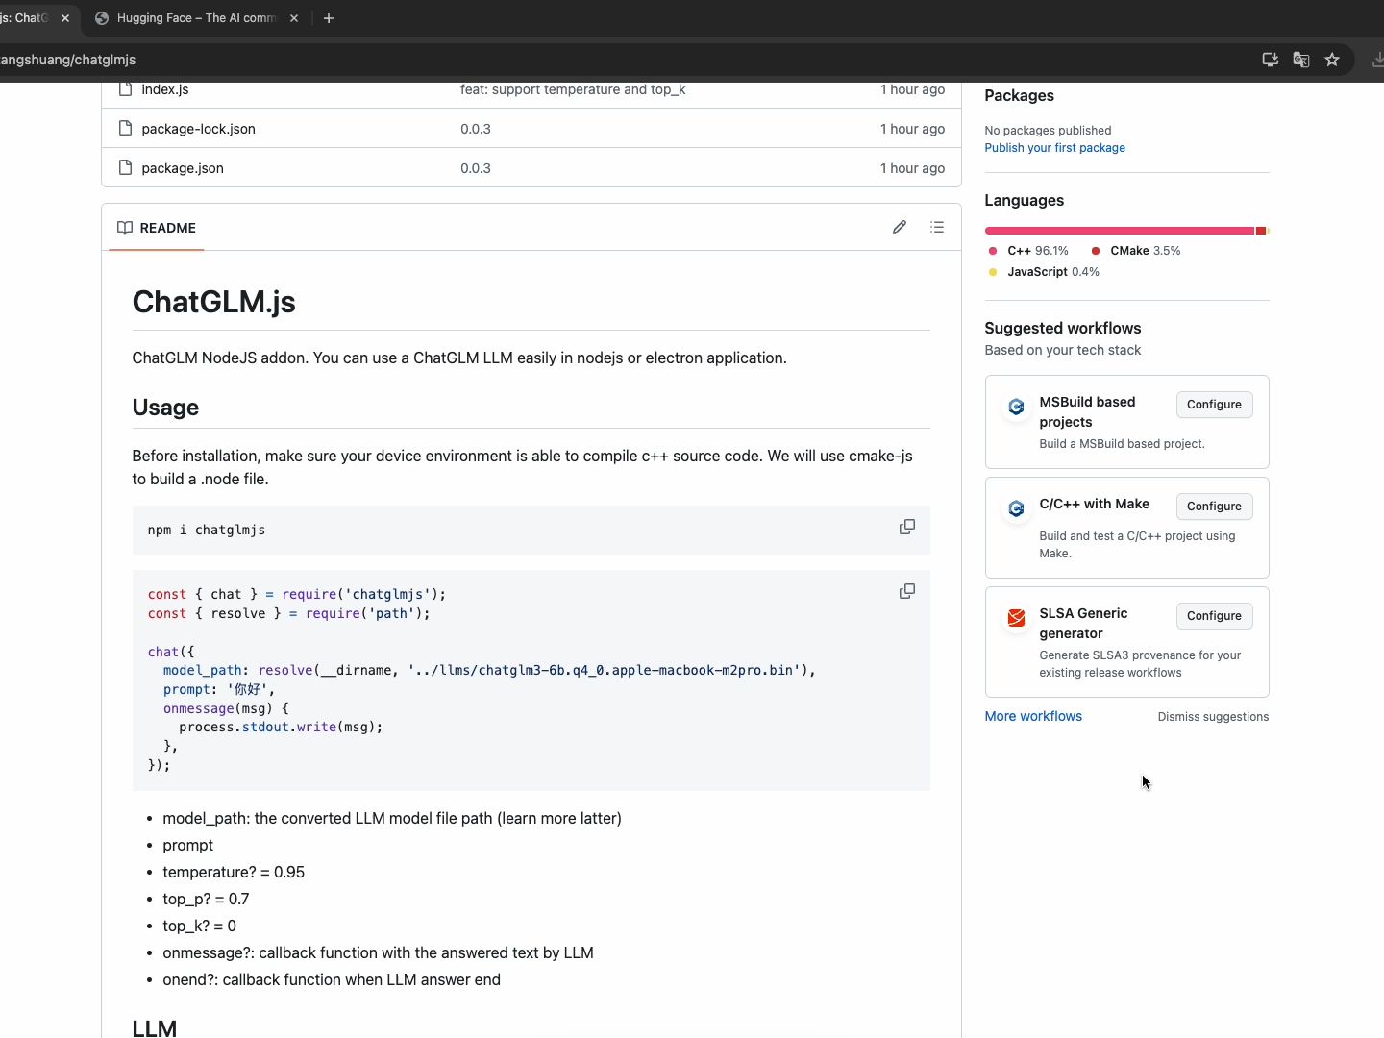This screenshot has width=1384, height=1038.
Task: Click the translate page icon
Action: click(x=1301, y=60)
